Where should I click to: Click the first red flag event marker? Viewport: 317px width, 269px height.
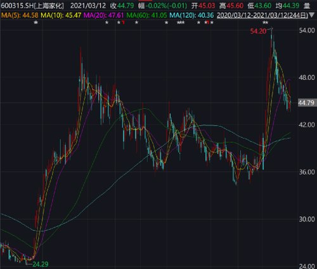123,22
